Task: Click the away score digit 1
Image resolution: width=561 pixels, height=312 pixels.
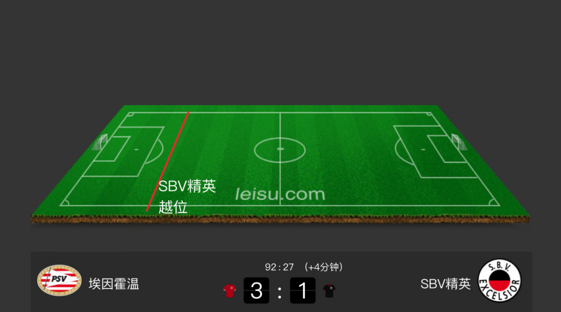Action: pos(303,291)
